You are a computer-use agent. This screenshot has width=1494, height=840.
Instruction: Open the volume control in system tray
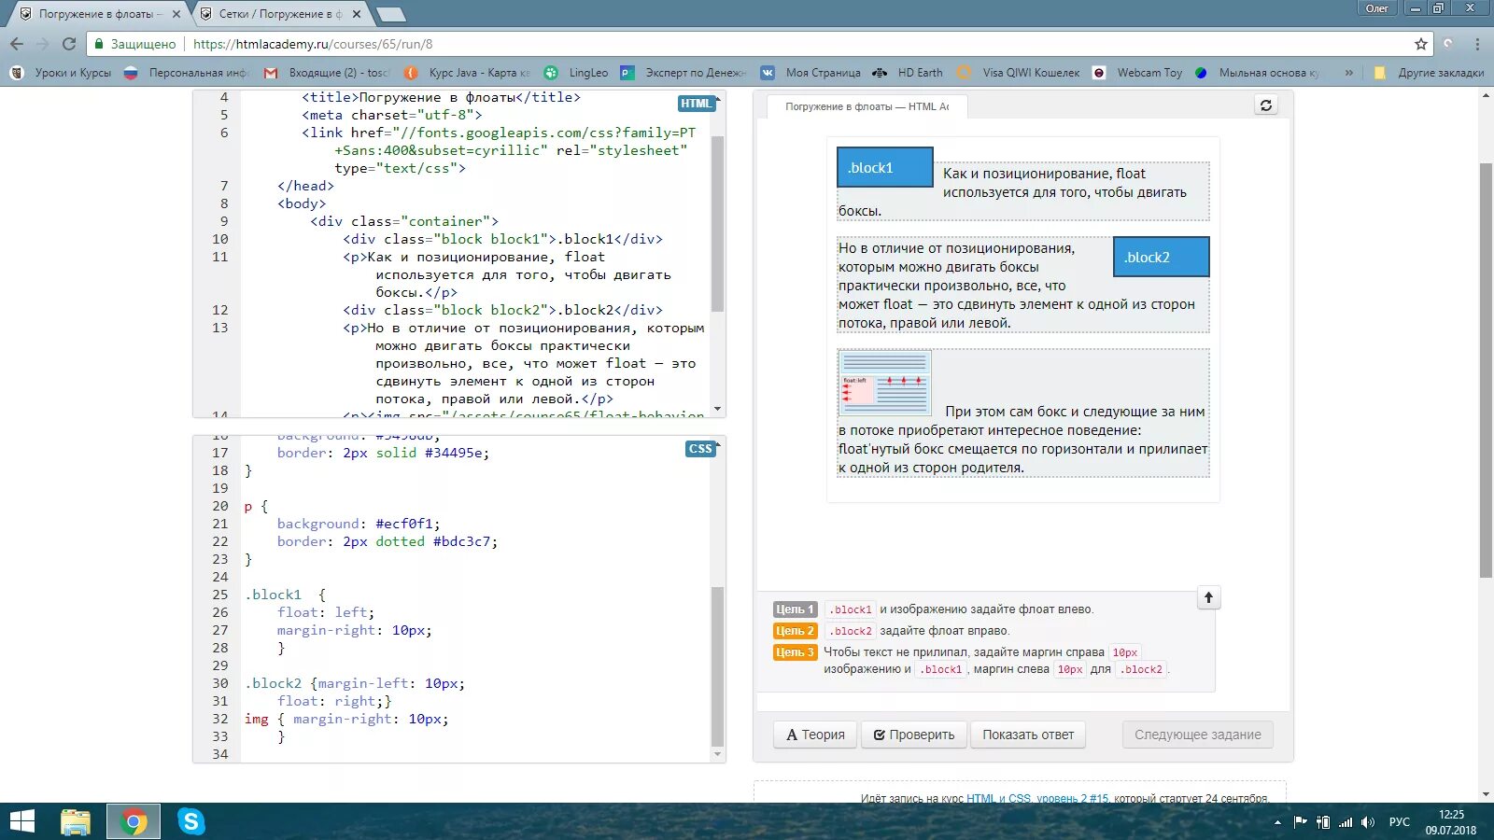pos(1368,822)
